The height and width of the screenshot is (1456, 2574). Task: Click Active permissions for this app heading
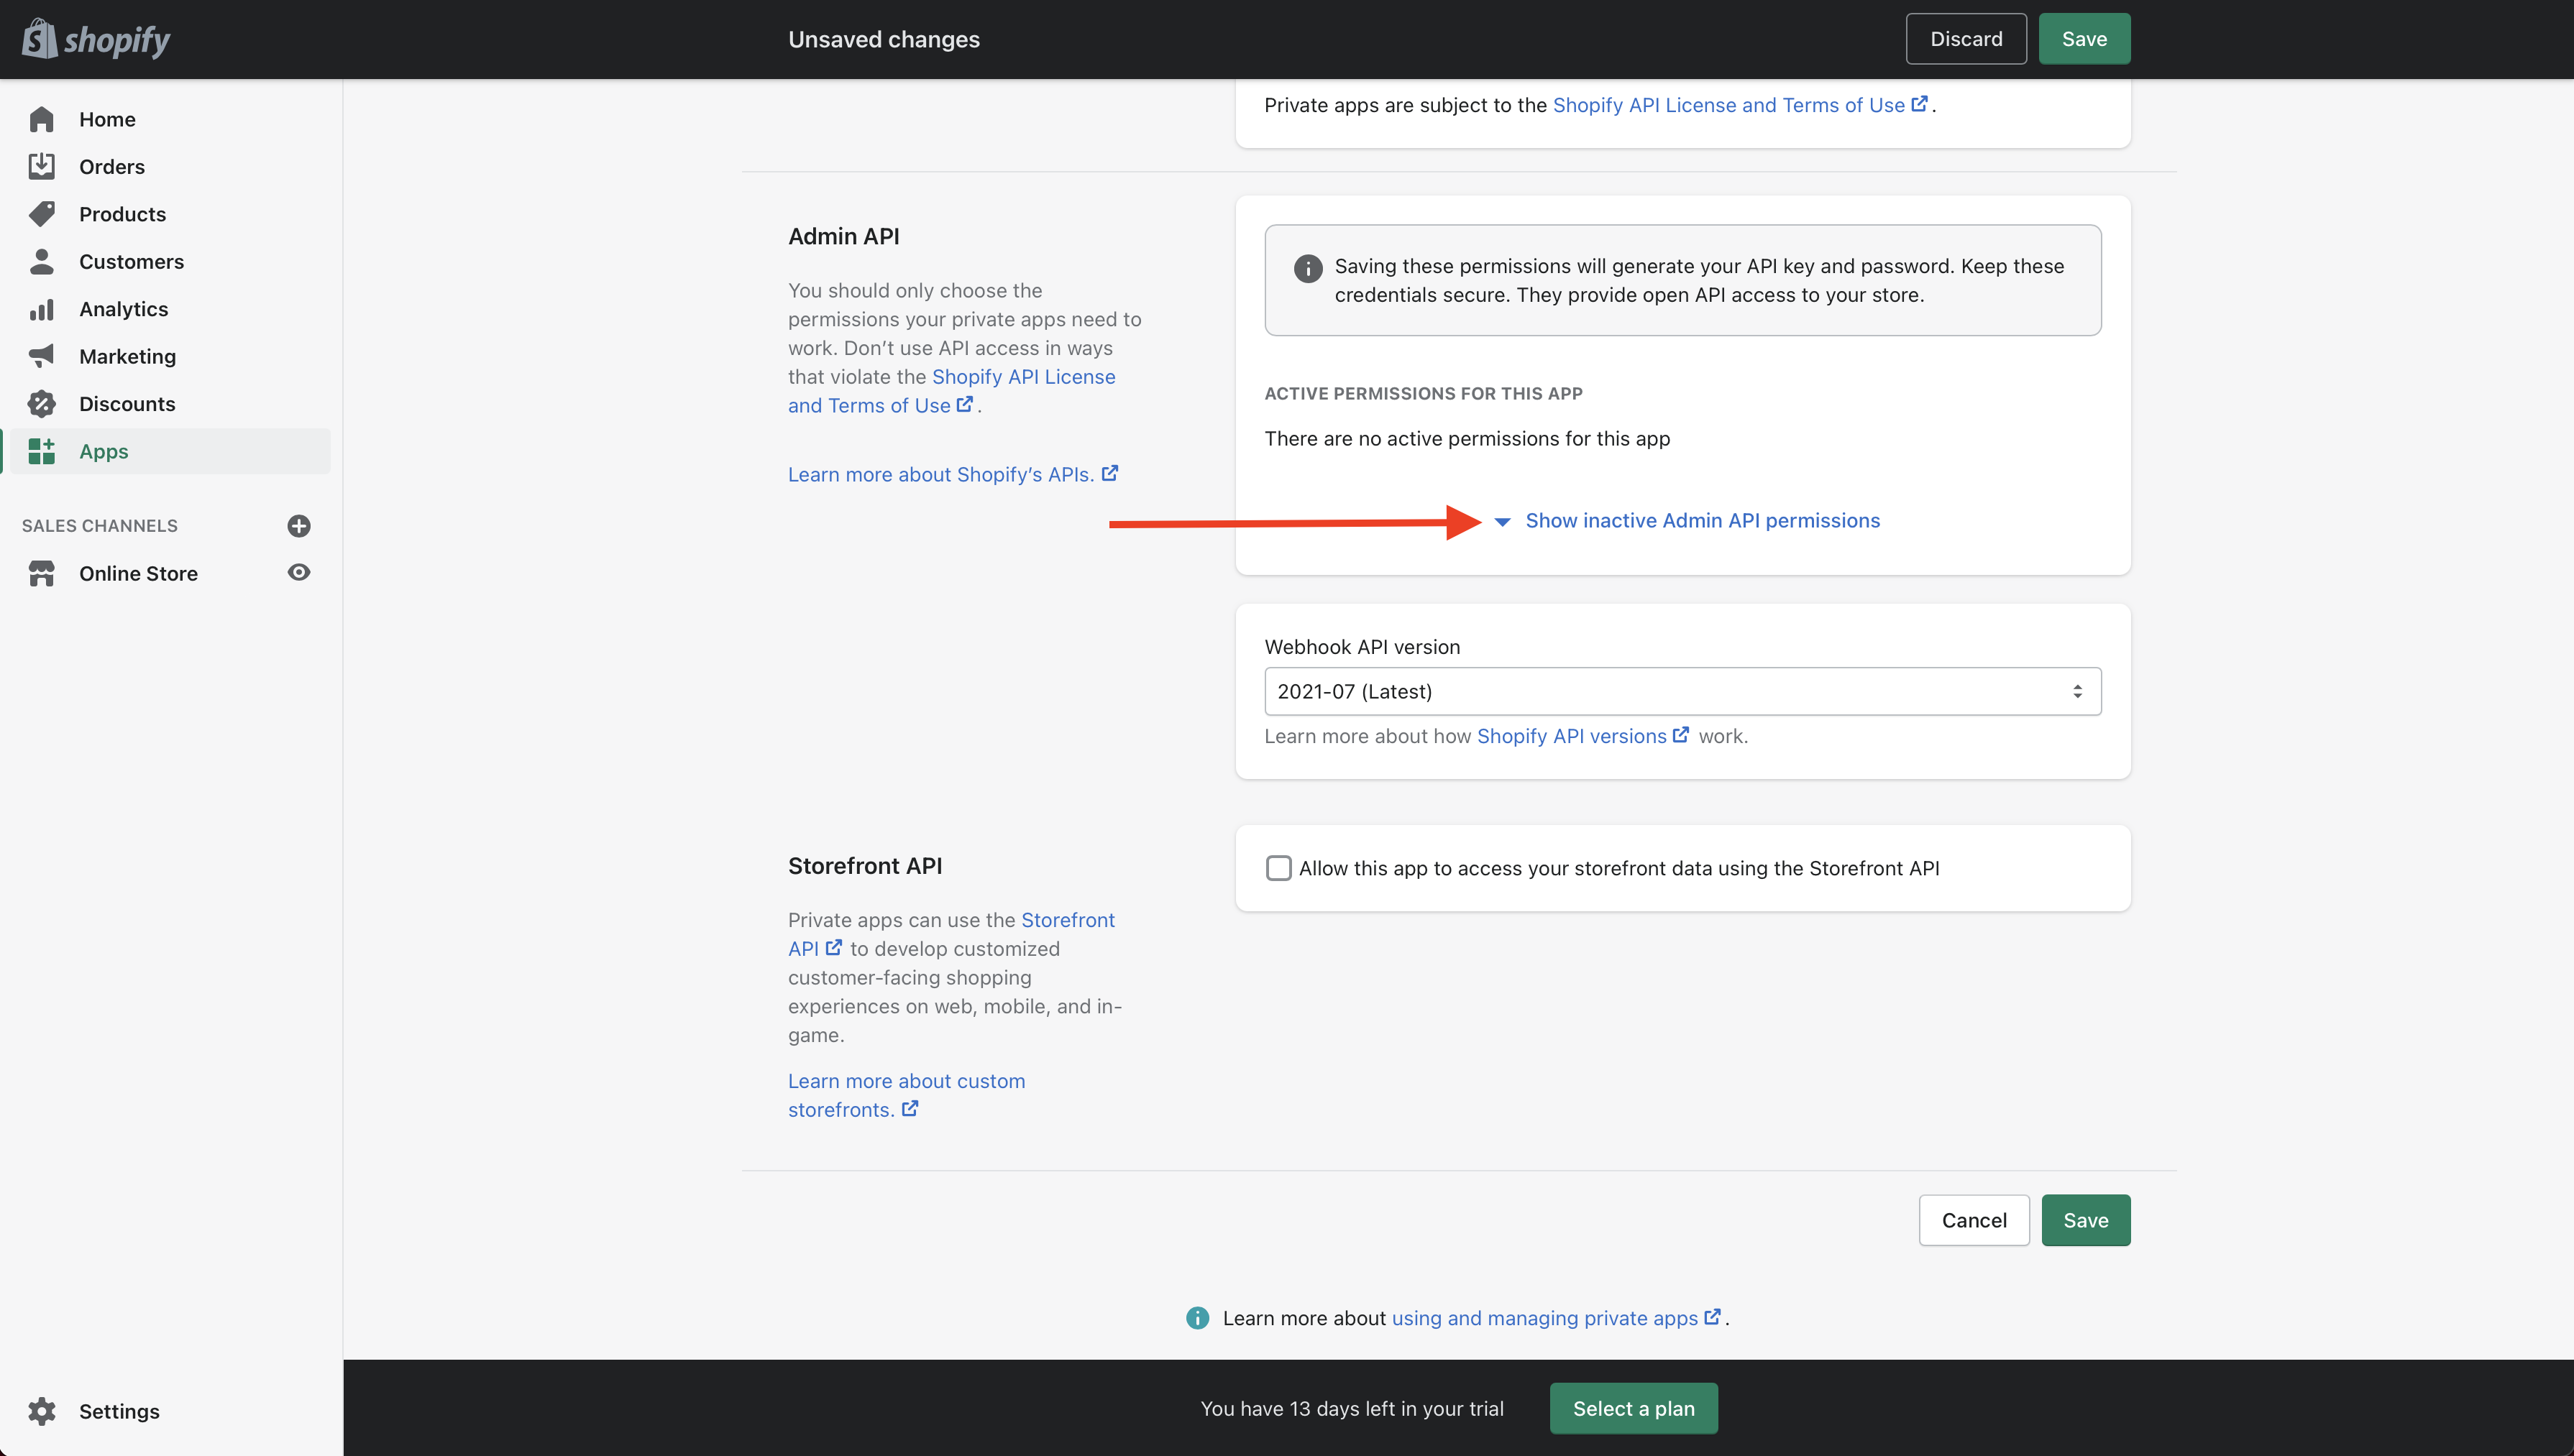click(1424, 393)
